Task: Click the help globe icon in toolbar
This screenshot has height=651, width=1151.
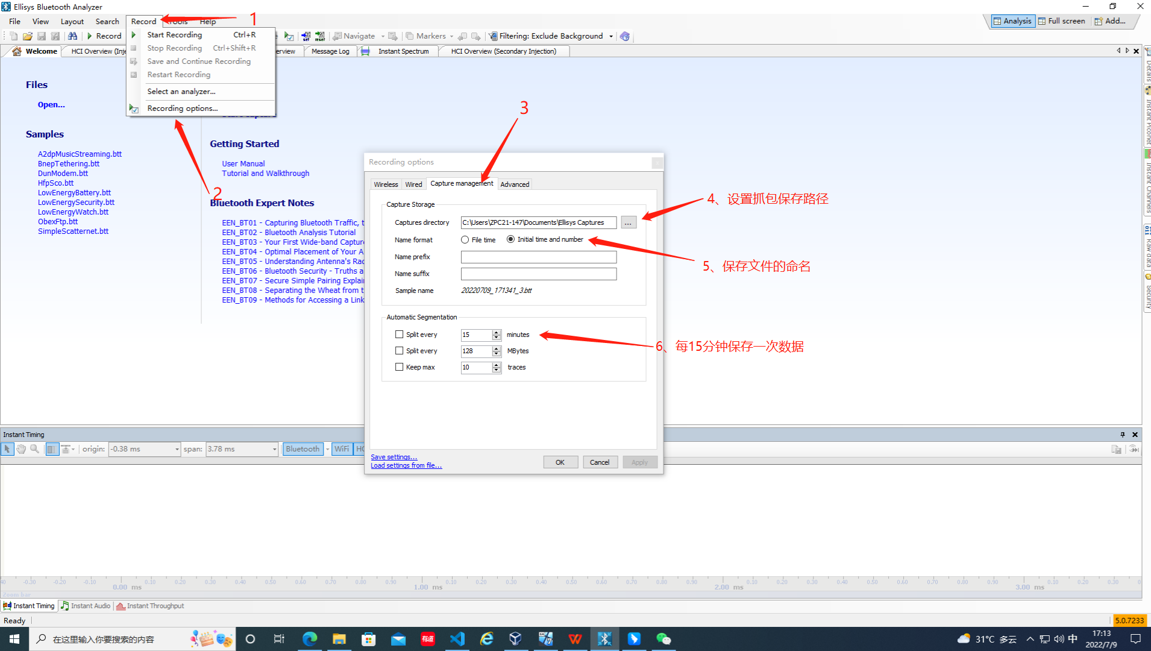Action: coord(625,36)
